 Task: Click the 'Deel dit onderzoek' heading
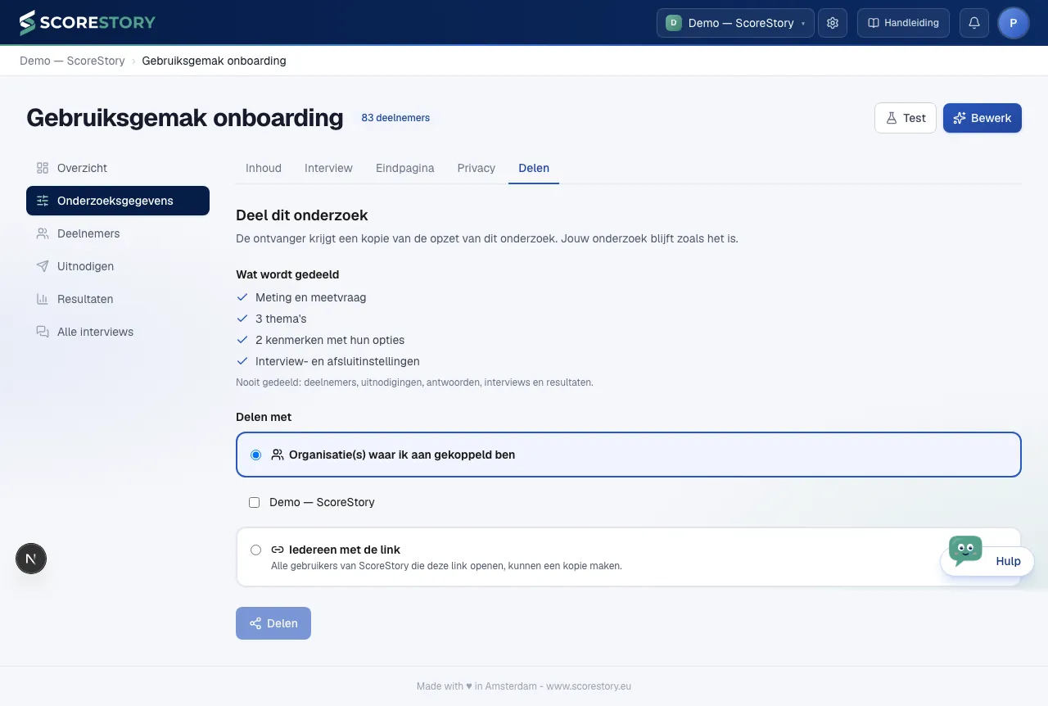coord(302,215)
